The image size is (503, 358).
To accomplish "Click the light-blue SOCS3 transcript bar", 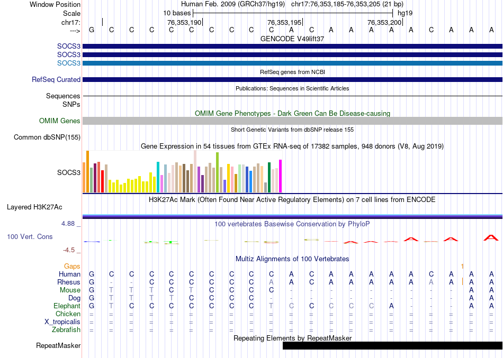I will click(292, 63).
